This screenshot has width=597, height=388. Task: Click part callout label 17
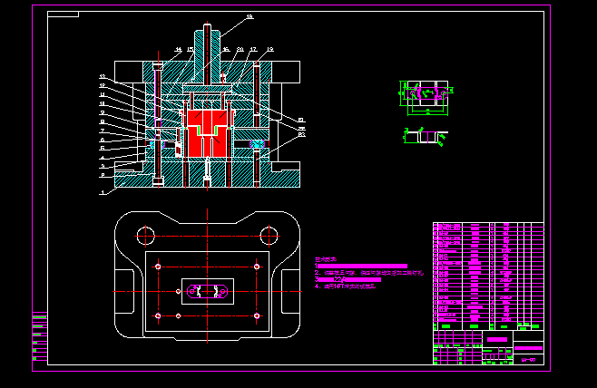coord(253,50)
